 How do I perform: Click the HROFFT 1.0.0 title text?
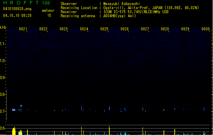[x=26, y=3]
